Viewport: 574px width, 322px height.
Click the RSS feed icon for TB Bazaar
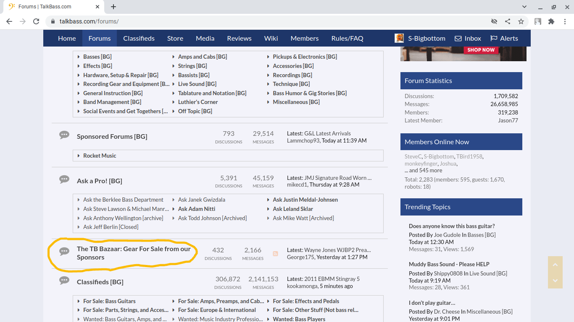(x=275, y=254)
